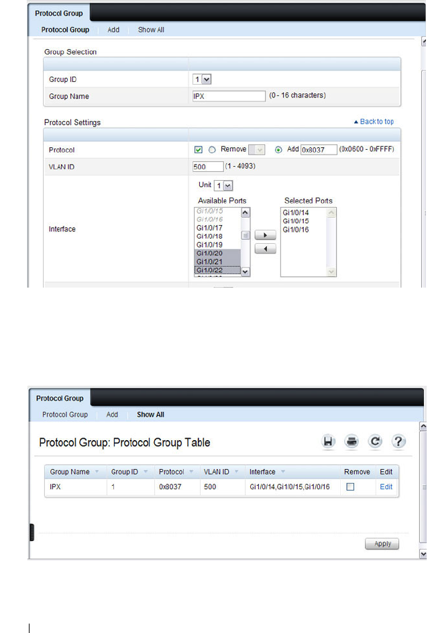Sort by the Interface column arrow
This screenshot has width=430, height=633.
tap(283, 472)
